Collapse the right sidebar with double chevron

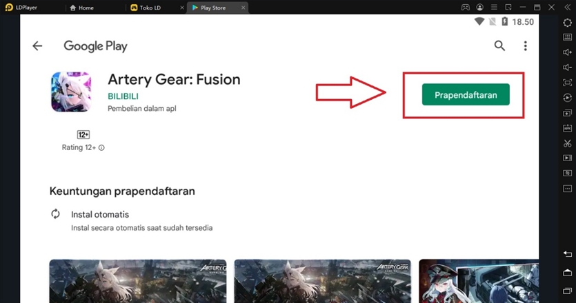click(567, 8)
